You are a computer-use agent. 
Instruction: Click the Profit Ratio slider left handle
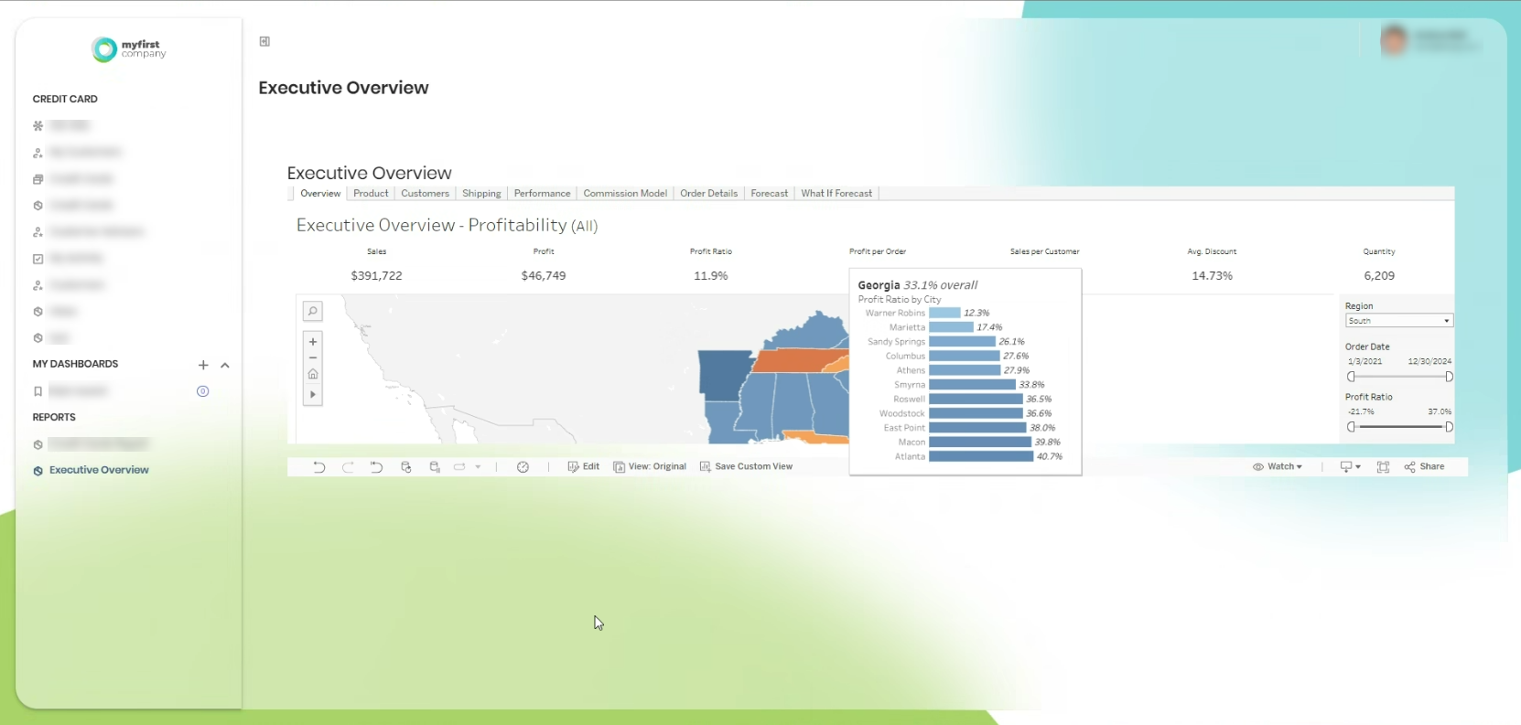pyautogui.click(x=1352, y=427)
